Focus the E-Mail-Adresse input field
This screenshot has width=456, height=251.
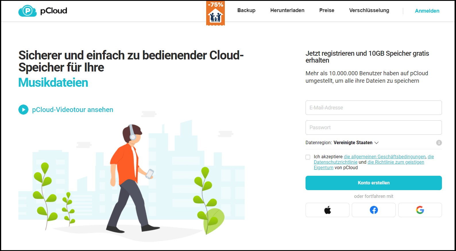click(x=374, y=108)
